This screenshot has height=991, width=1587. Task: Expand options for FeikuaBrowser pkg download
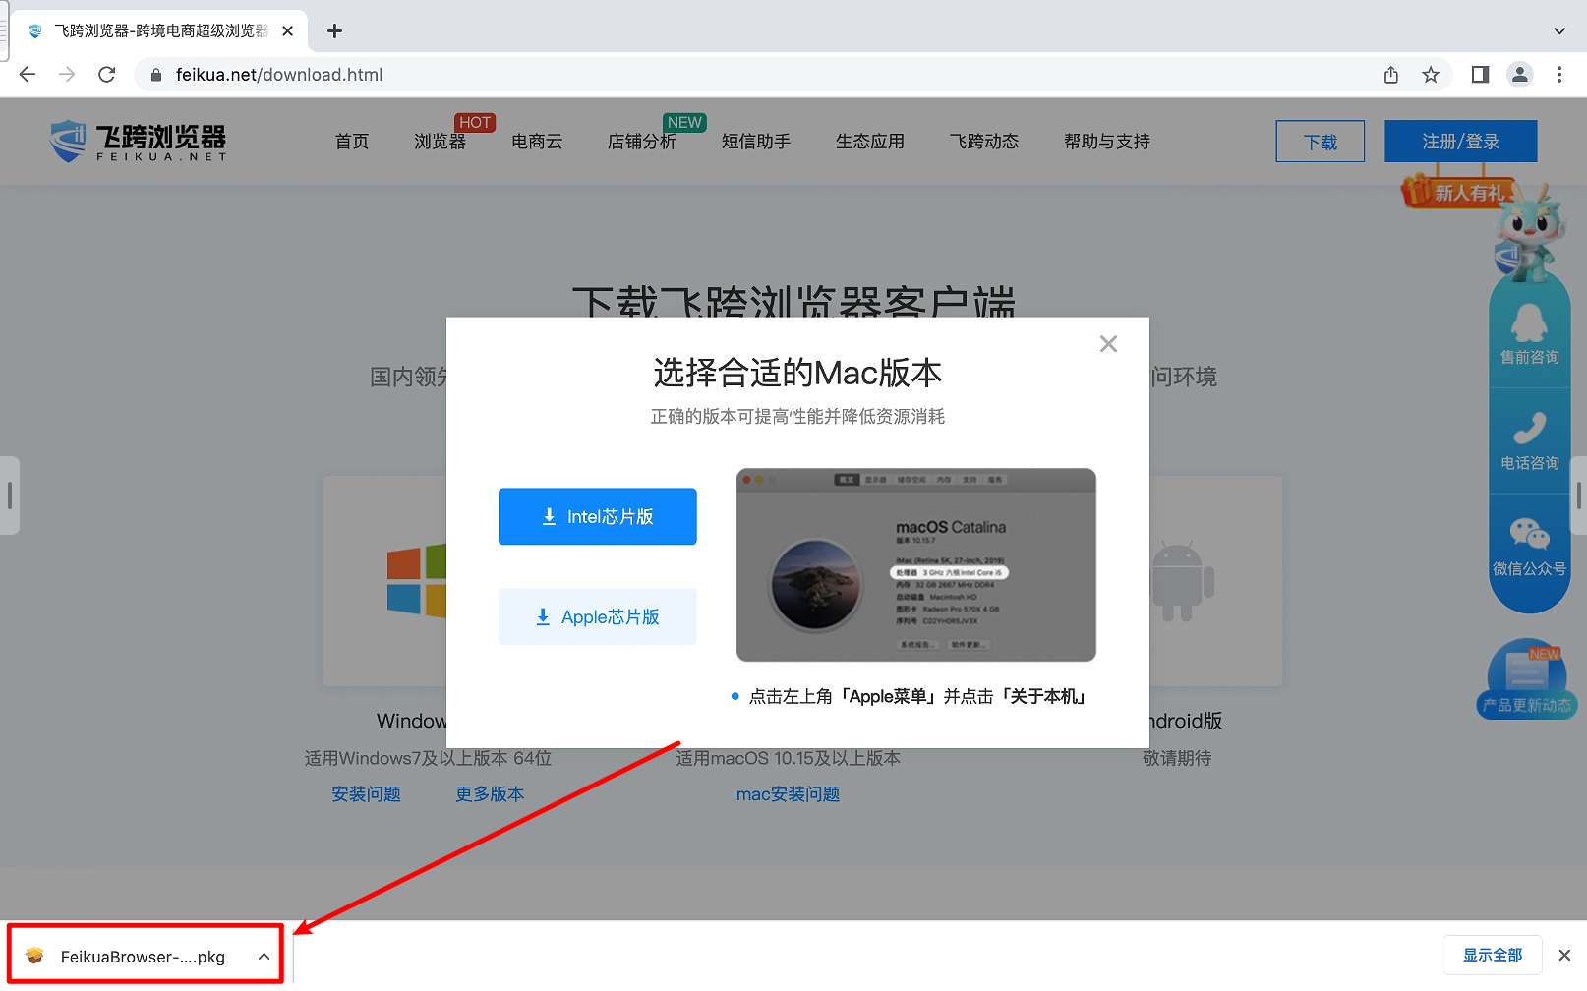264,957
